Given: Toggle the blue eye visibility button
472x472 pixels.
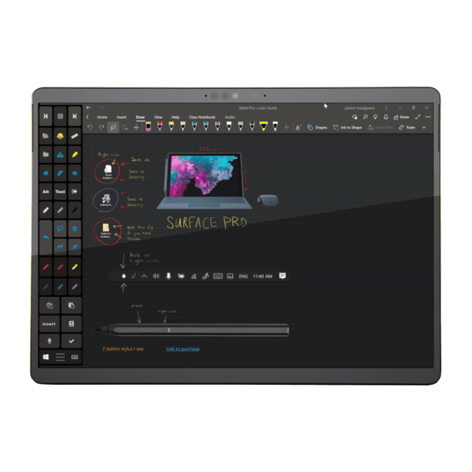Looking at the screenshot, I should pyautogui.click(x=74, y=173).
